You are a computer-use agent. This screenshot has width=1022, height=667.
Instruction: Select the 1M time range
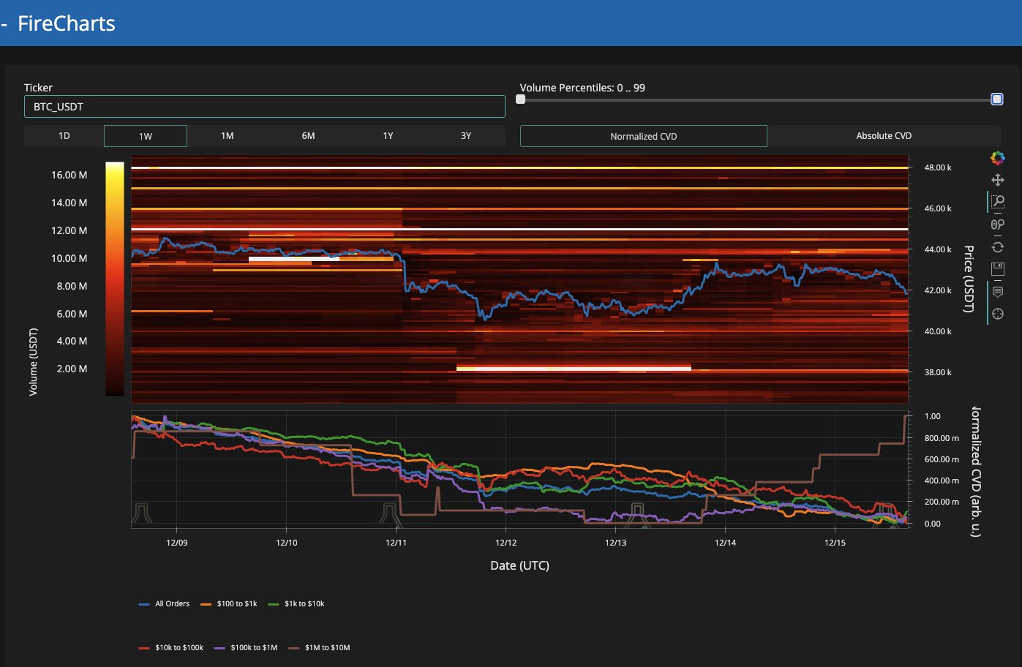click(228, 136)
